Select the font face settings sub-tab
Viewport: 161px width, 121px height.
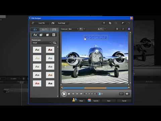tap(41, 35)
